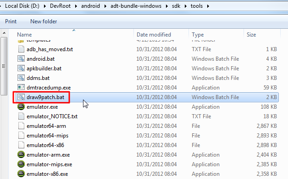This screenshot has height=179, width=288.
Task: Create a New folder from the toolbar
Action: point(44,21)
